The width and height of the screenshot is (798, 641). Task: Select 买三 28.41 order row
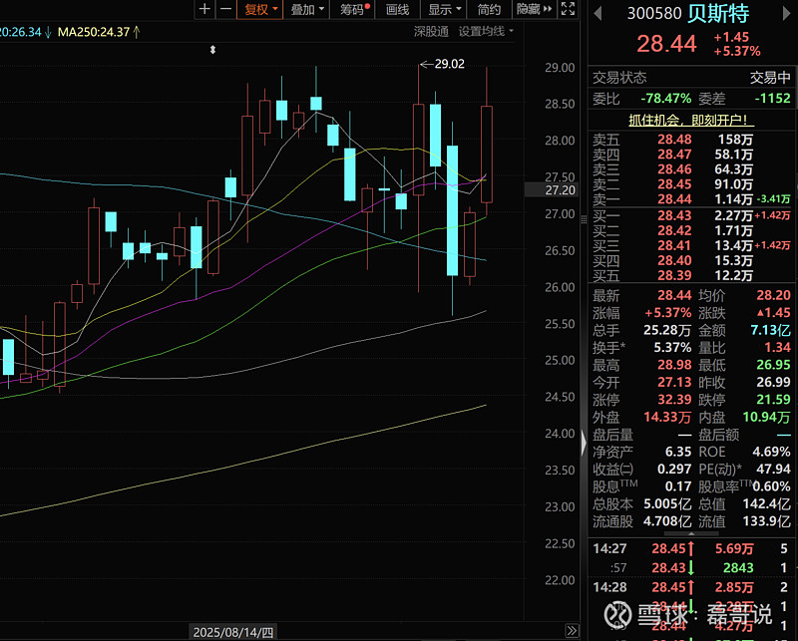pos(691,245)
